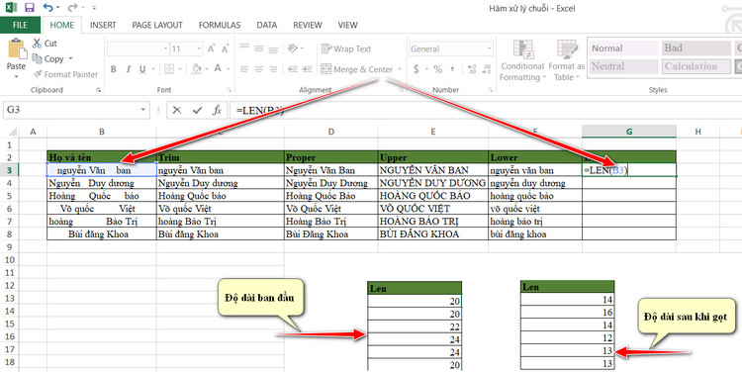Click the Cancel X in formula bar
742x372 pixels.
(177, 110)
